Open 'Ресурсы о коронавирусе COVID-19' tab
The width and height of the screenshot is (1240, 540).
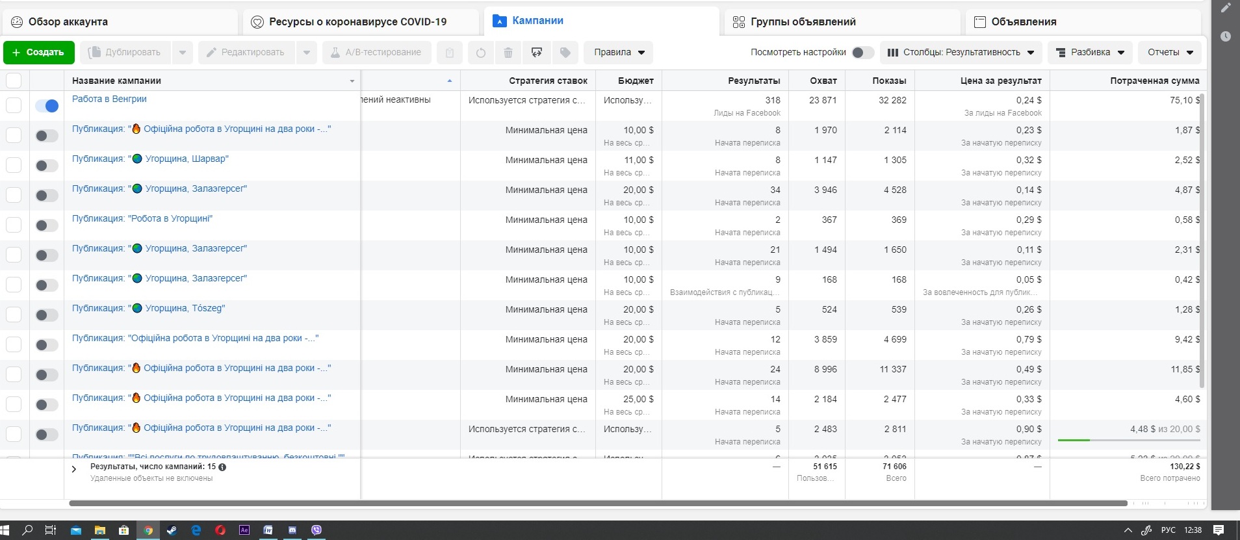point(361,22)
